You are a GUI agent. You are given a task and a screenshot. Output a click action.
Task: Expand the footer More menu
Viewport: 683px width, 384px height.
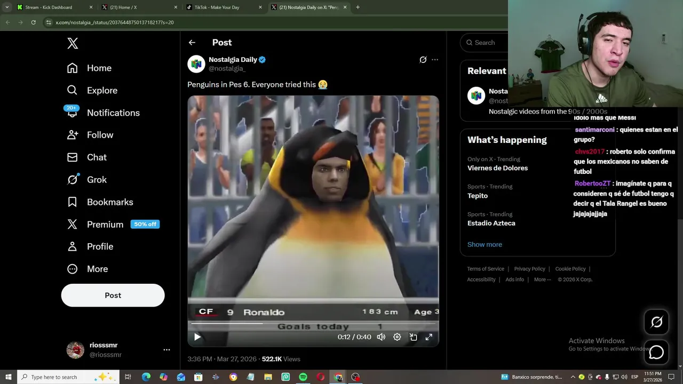point(542,279)
